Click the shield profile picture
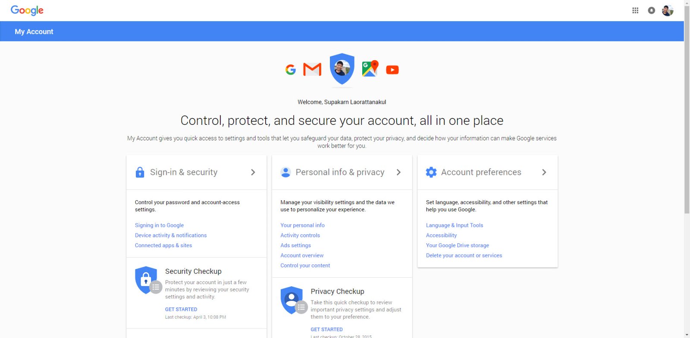The height and width of the screenshot is (338, 690). pyautogui.click(x=342, y=69)
